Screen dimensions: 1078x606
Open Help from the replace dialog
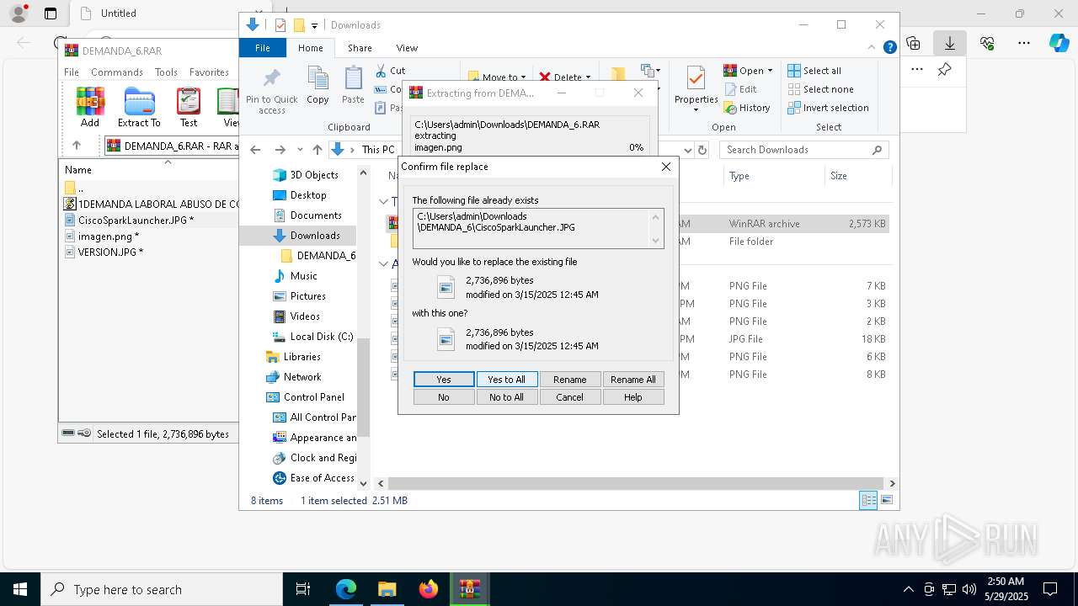coord(633,397)
